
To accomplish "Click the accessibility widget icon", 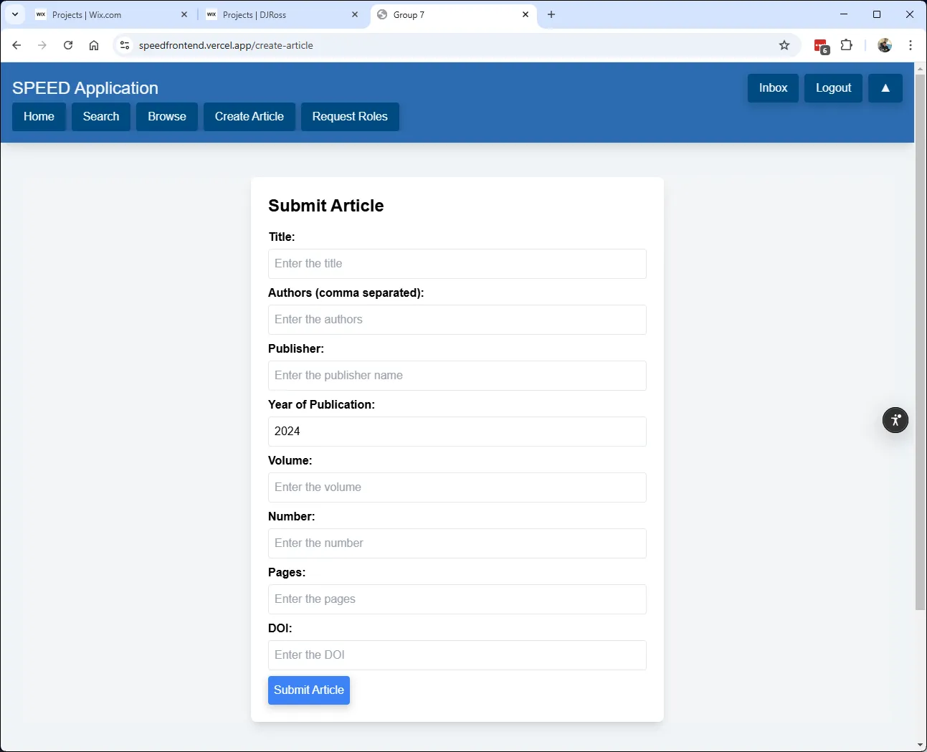I will point(895,420).
